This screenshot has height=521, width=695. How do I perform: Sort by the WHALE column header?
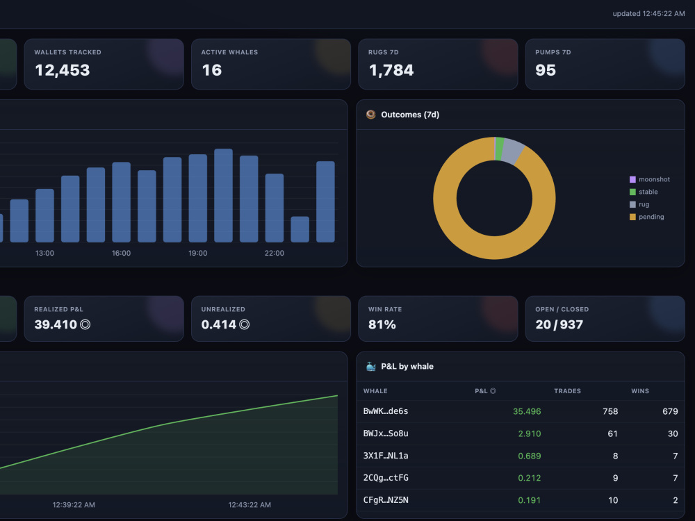(375, 391)
